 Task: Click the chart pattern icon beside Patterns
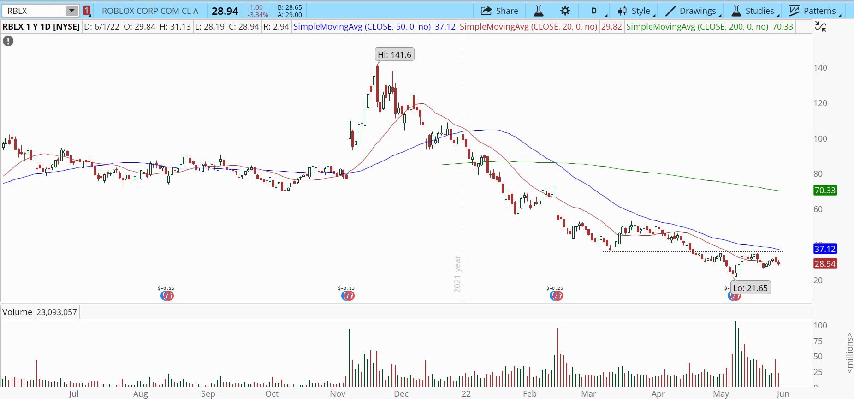[x=794, y=11]
